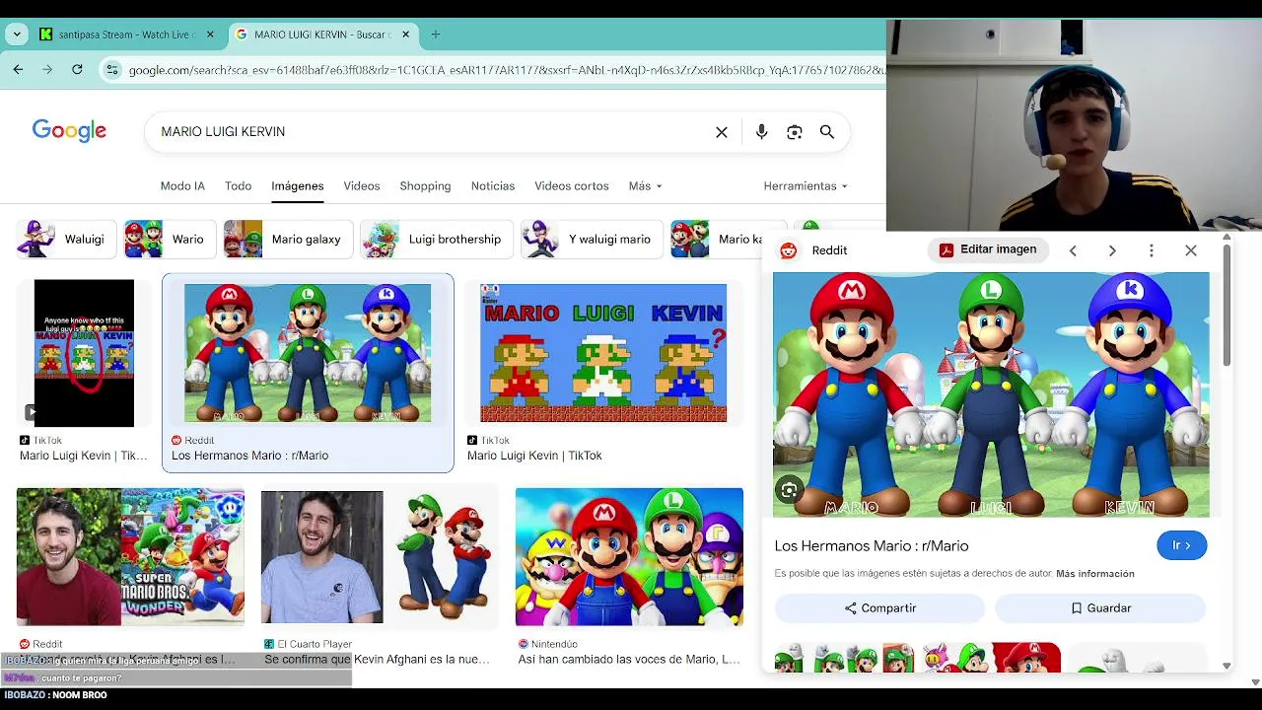Expand the Más dropdown menu
Image resolution: width=1262 pixels, height=710 pixels.
(x=645, y=185)
